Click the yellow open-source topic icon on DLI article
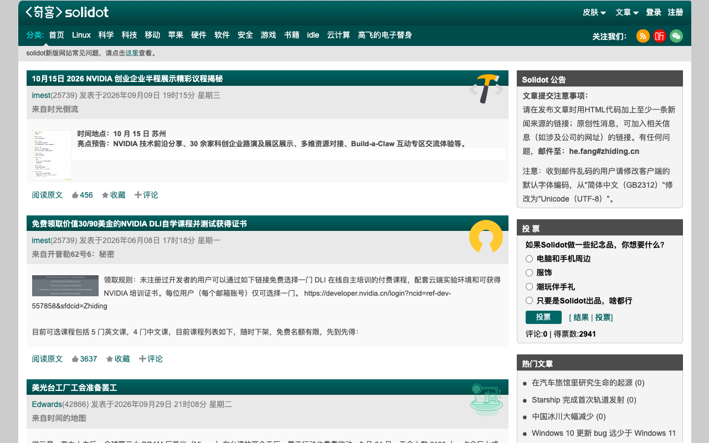 486,236
